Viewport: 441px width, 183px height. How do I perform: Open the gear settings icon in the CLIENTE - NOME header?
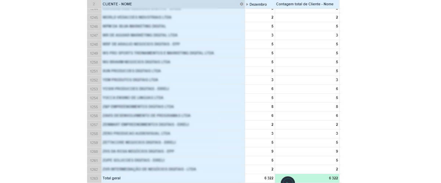pyautogui.click(x=241, y=4)
